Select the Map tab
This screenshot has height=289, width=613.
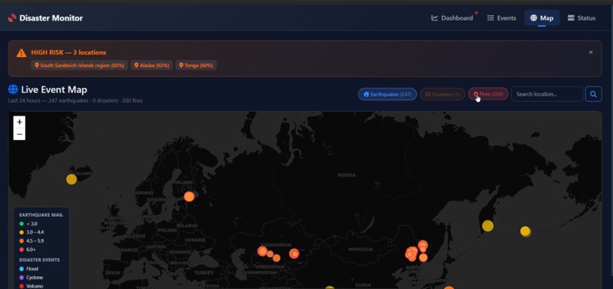click(x=542, y=18)
